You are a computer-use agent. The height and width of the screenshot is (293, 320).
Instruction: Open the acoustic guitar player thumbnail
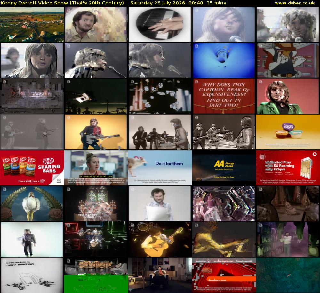click(160, 239)
